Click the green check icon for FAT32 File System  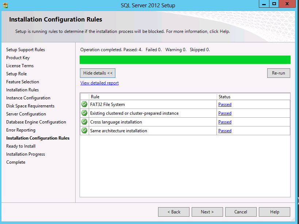84,105
